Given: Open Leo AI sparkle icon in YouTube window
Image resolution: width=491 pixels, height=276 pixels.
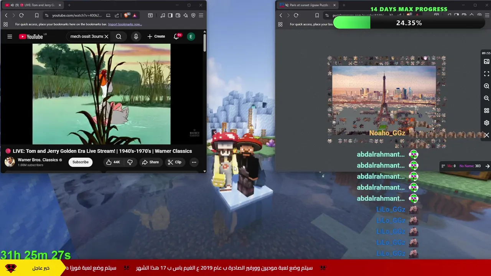Looking at the screenshot, I should point(186,15).
